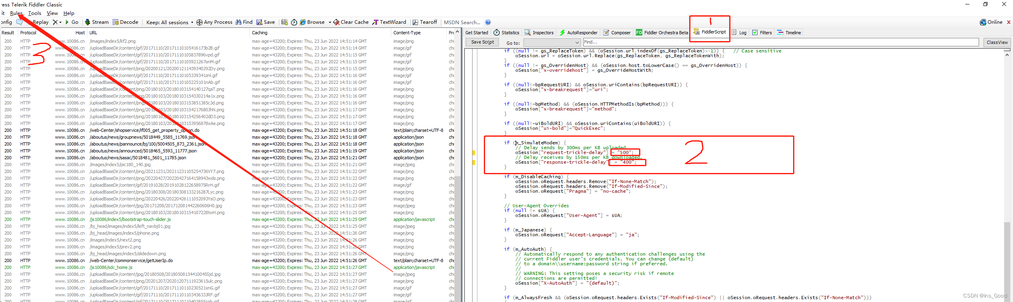Image resolution: width=1013 pixels, height=302 pixels.
Task: Click the m_SimulateModem condition line
Action: tap(535, 143)
